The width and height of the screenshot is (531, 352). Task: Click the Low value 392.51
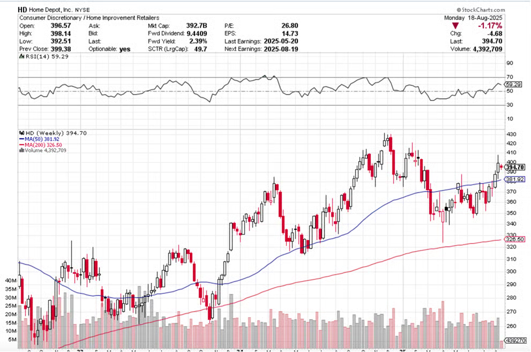[61, 41]
